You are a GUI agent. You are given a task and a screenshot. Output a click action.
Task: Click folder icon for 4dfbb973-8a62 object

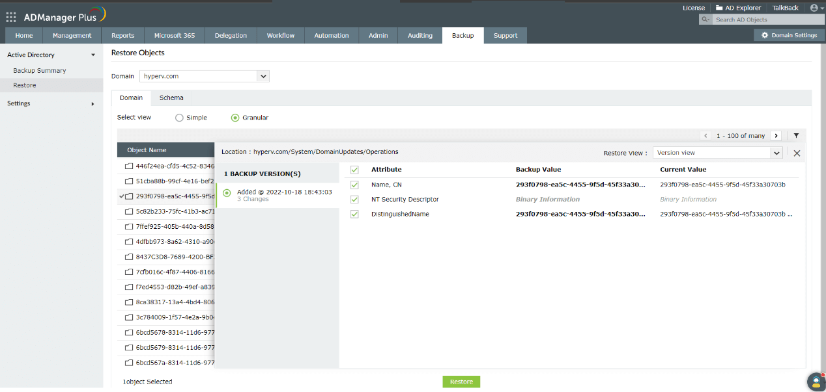pos(129,241)
